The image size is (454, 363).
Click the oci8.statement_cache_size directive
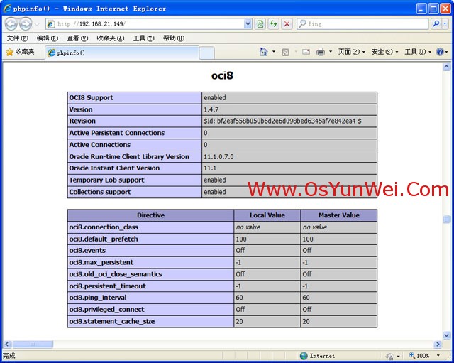click(x=112, y=322)
